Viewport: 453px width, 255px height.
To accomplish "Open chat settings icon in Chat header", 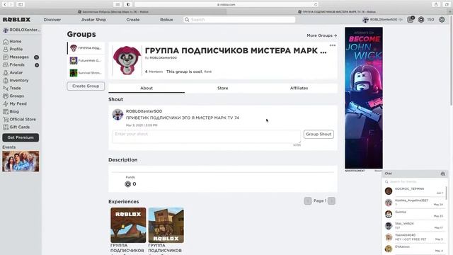I will [x=443, y=174].
